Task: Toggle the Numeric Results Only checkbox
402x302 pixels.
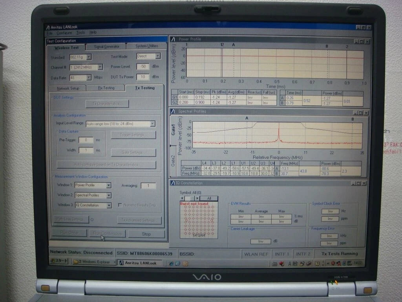Action: (120, 205)
